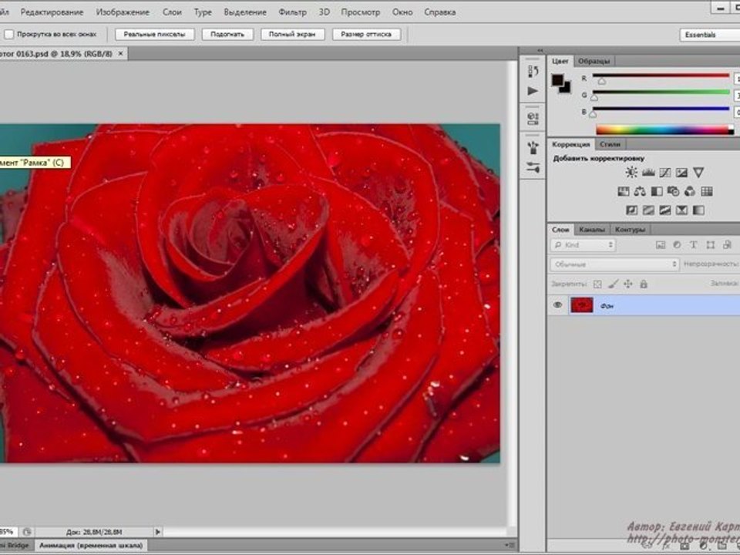Screen dimensions: 740x555
Task: Open the Brush Presets panel icon
Action: click(x=533, y=167)
